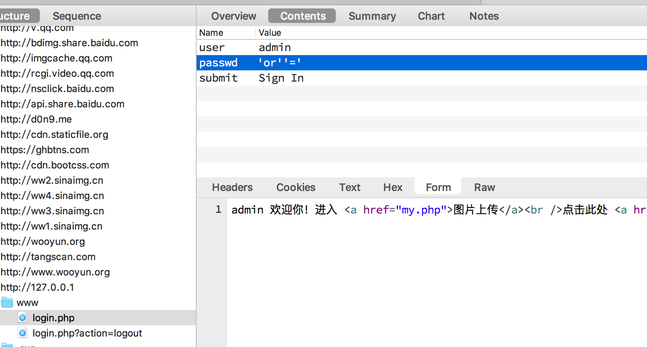Click the www folder icon
This screenshot has height=347, width=647.
[7, 302]
